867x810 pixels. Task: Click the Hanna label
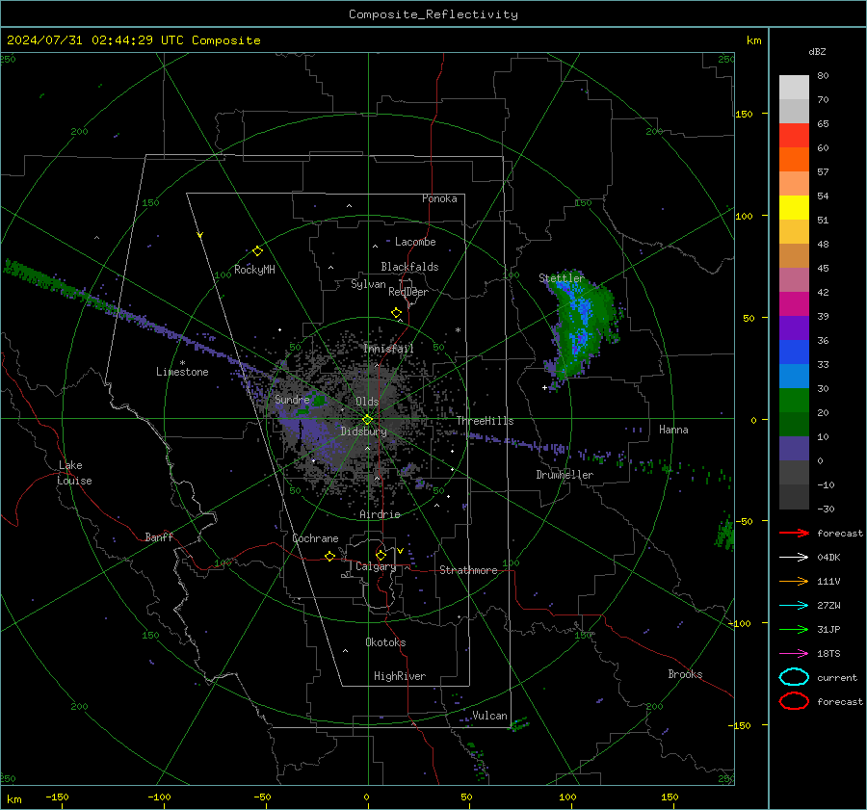(673, 430)
